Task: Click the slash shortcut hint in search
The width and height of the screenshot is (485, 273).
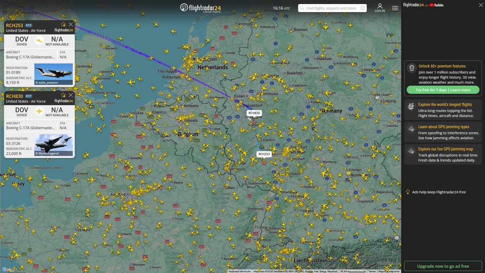Action: tap(362, 8)
